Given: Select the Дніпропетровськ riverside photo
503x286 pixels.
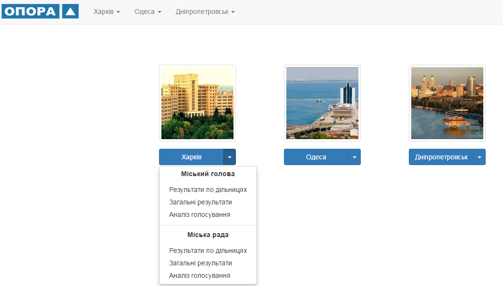Looking at the screenshot, I should (447, 103).
